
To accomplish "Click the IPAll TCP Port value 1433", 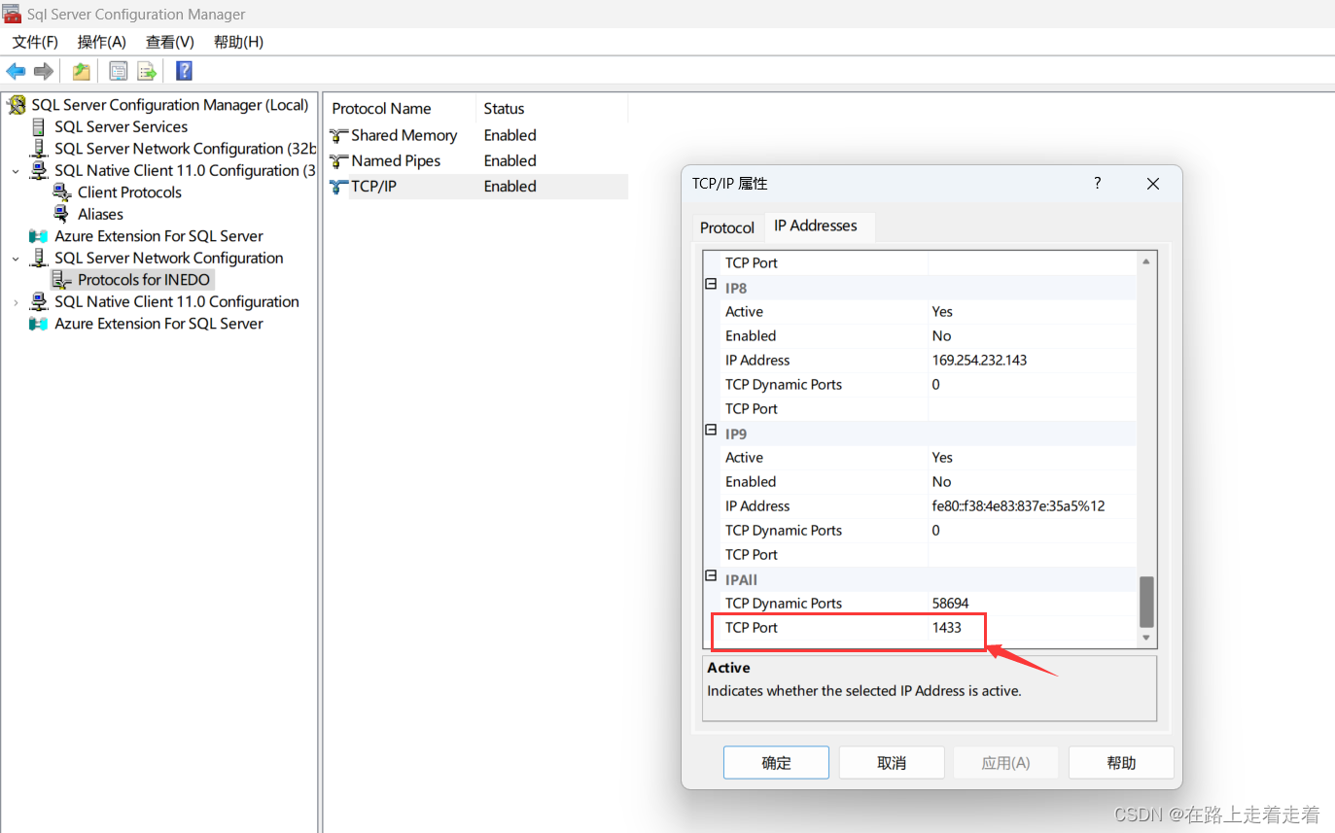I will [x=947, y=628].
